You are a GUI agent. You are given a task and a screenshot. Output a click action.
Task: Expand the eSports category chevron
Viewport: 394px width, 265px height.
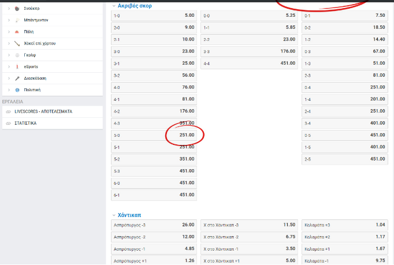tap(9, 66)
